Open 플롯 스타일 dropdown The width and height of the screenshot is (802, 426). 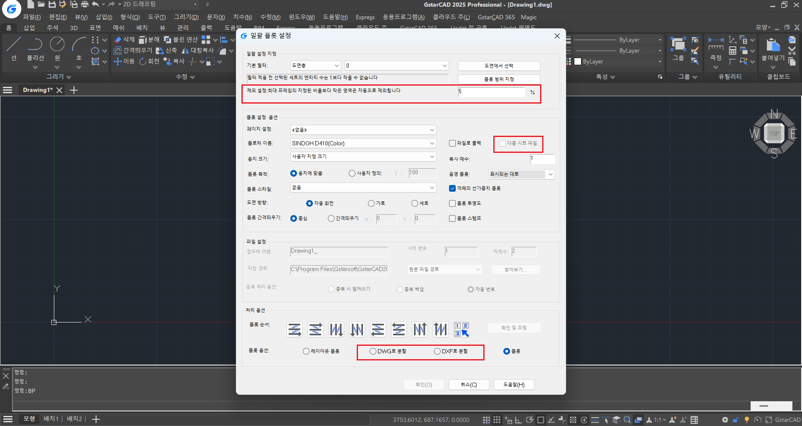tap(363, 188)
